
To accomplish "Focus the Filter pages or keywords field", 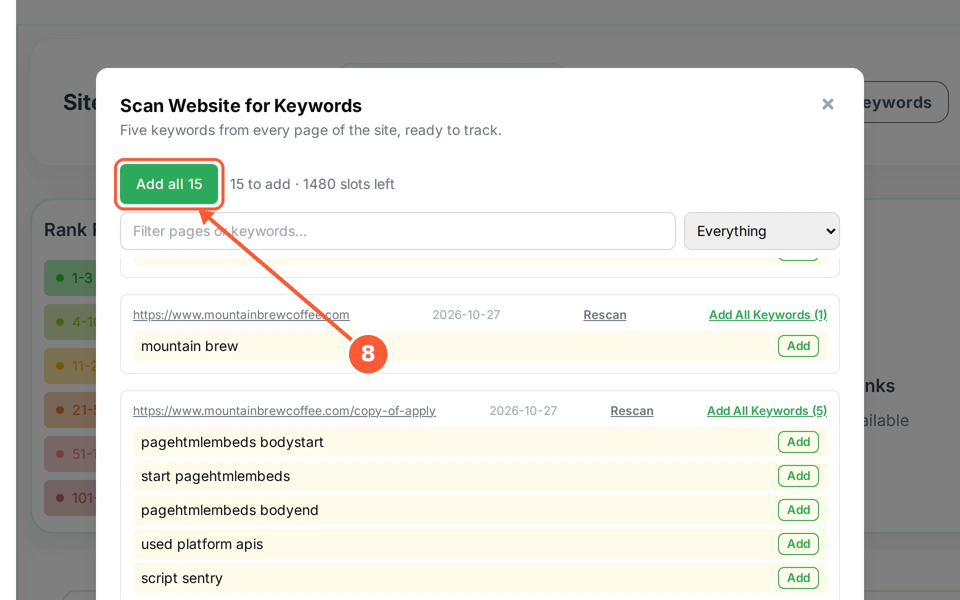I will pyautogui.click(x=397, y=231).
